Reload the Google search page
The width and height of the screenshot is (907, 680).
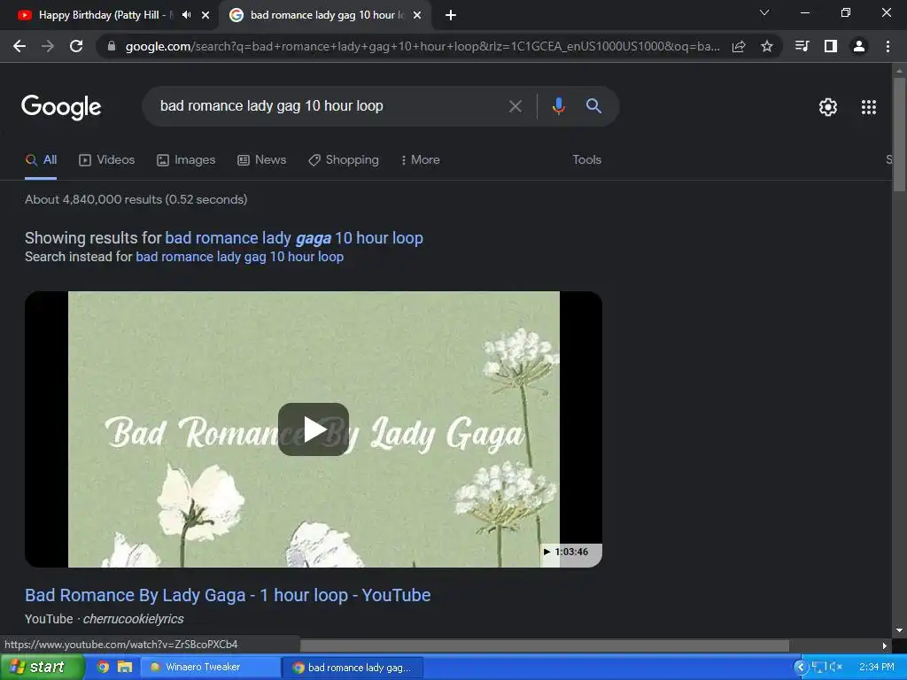point(76,46)
